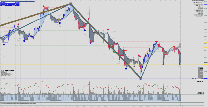The width and height of the screenshot is (208, 107).
Task: Click the 'Pips 0.0' label
Action: point(3,79)
